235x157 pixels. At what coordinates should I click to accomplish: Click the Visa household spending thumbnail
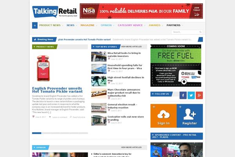(x=99, y=69)
